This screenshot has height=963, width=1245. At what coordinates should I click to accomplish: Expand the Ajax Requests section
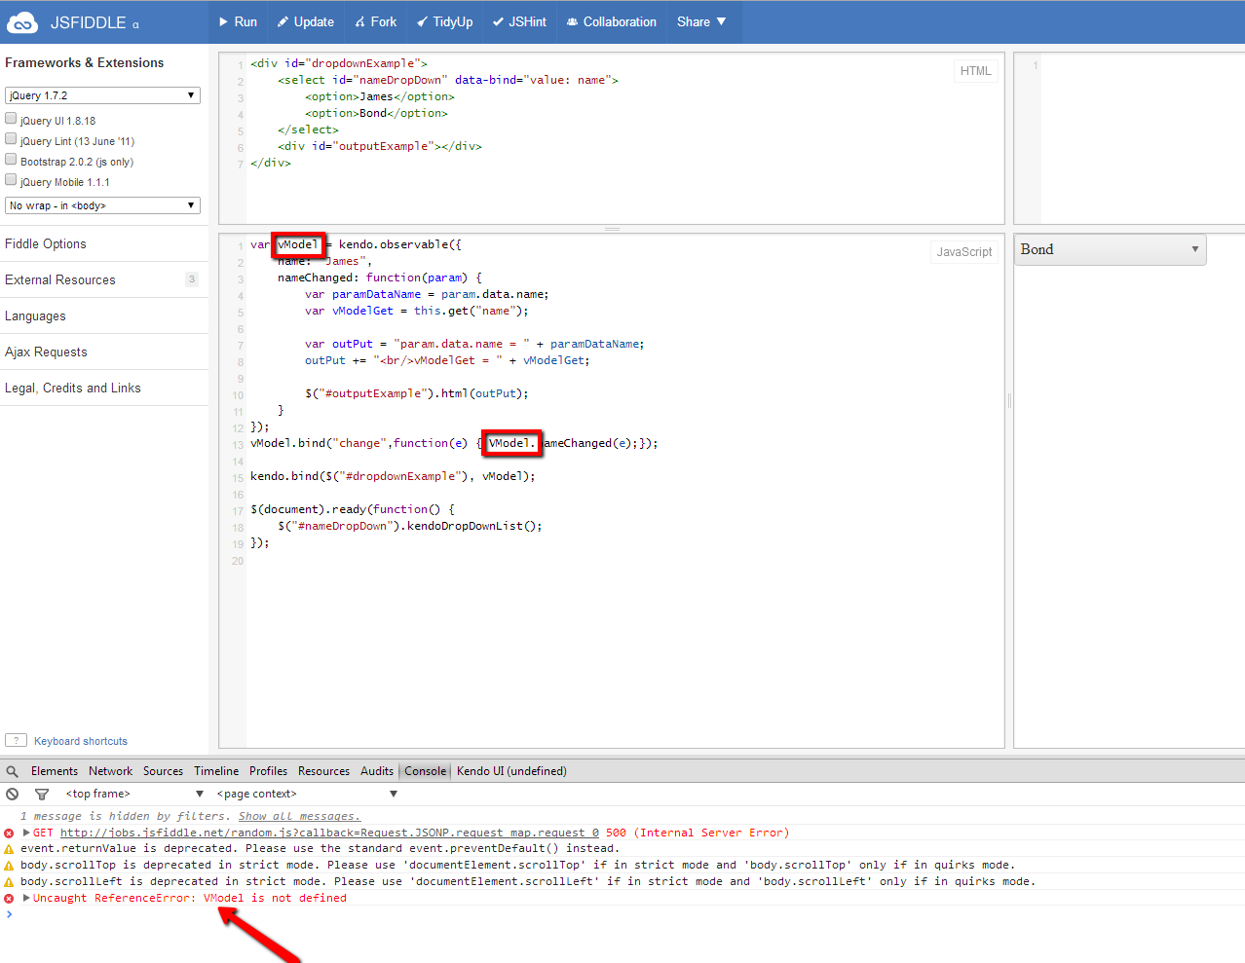click(104, 352)
